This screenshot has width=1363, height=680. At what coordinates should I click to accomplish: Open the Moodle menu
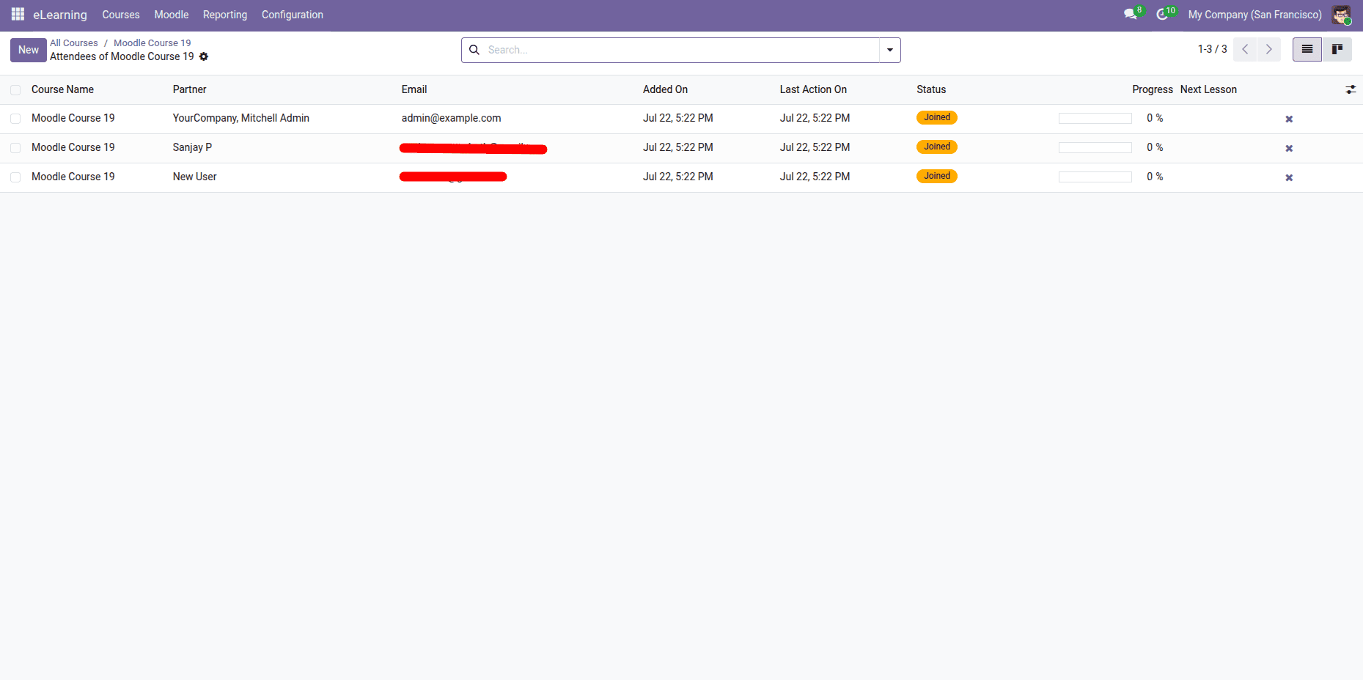pos(172,15)
